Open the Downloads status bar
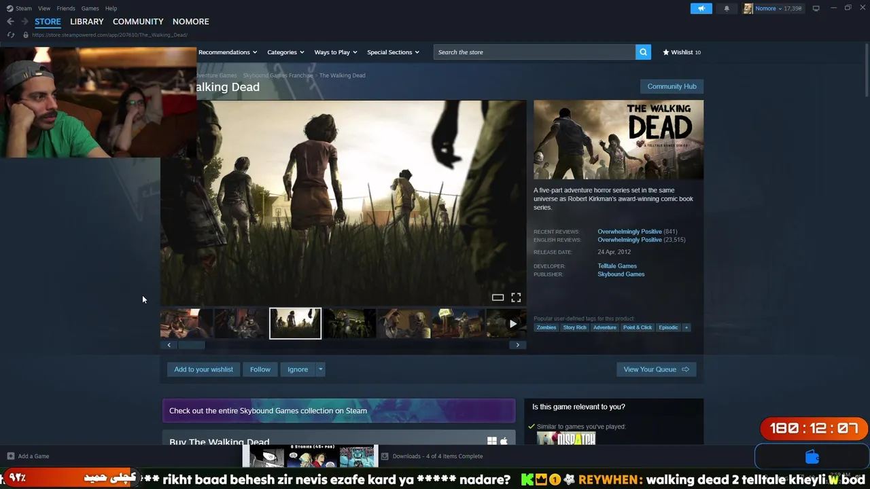The width and height of the screenshot is (870, 489). pos(432,456)
